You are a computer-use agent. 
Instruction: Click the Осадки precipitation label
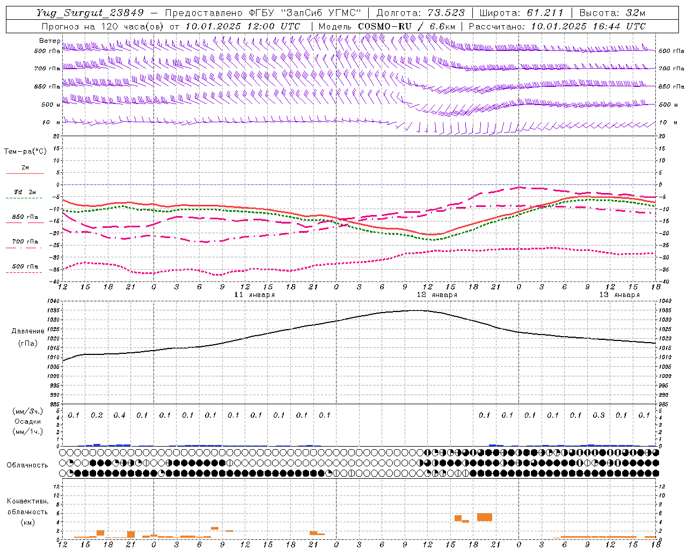click(28, 421)
